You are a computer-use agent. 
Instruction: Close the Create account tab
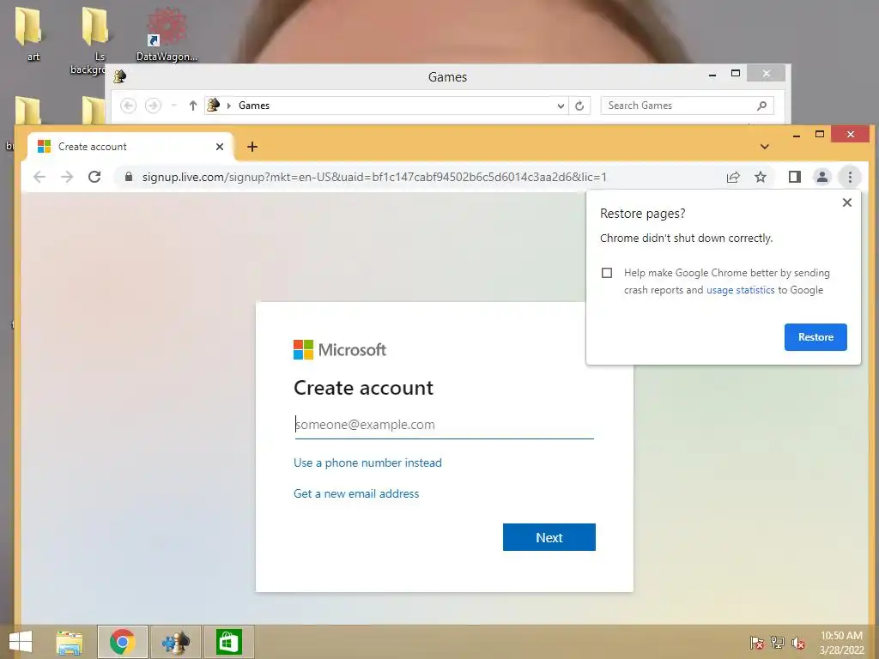[220, 147]
